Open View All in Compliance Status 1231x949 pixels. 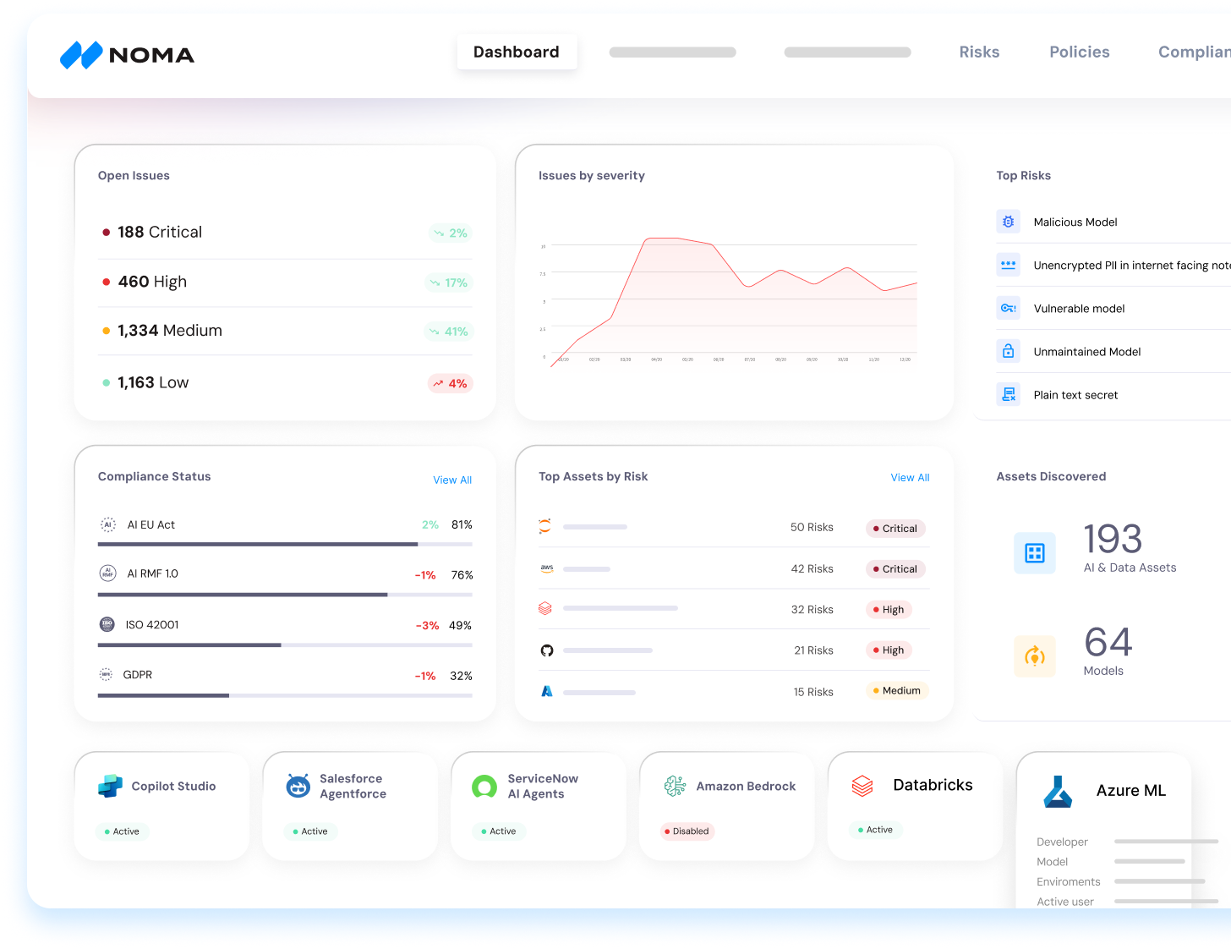452,480
